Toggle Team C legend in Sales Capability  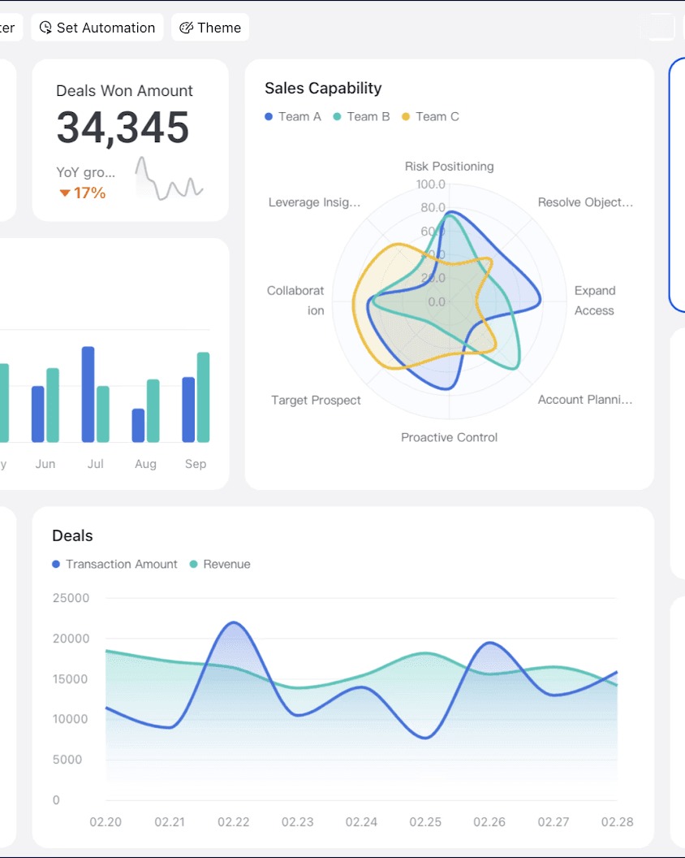pyautogui.click(x=430, y=116)
